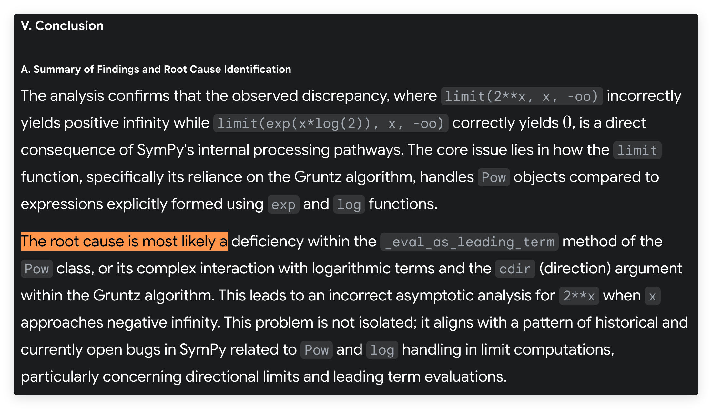Click the orange highlighted root cause text
Image resolution: width=712 pixels, height=409 pixels.
click(x=124, y=241)
